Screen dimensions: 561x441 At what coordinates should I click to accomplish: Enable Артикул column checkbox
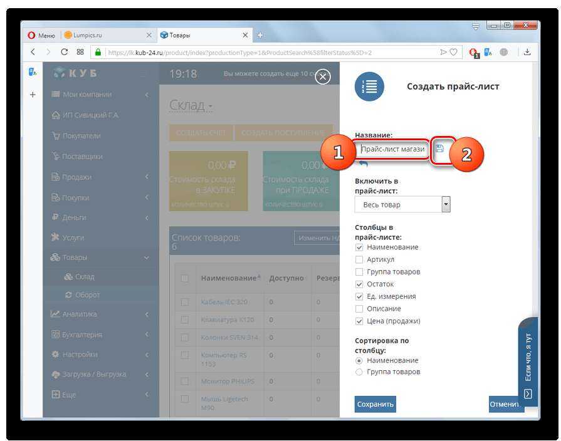pos(359,260)
